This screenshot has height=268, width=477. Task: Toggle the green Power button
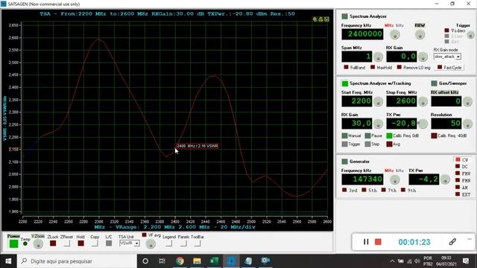(13, 243)
